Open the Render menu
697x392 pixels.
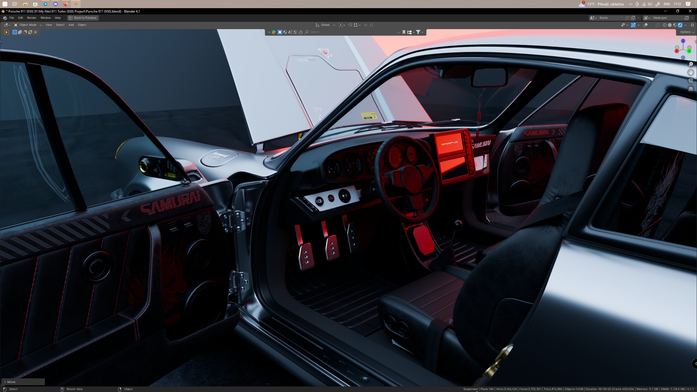(32, 18)
